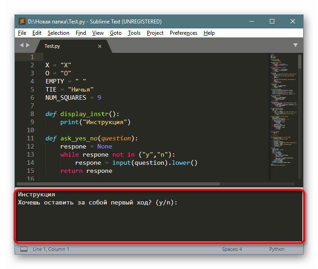Open the tab list dropdown arrow
This screenshot has height=269, width=318.
(295, 45)
